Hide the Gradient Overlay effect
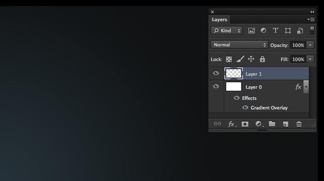The width and height of the screenshot is (324, 181). [x=245, y=107]
